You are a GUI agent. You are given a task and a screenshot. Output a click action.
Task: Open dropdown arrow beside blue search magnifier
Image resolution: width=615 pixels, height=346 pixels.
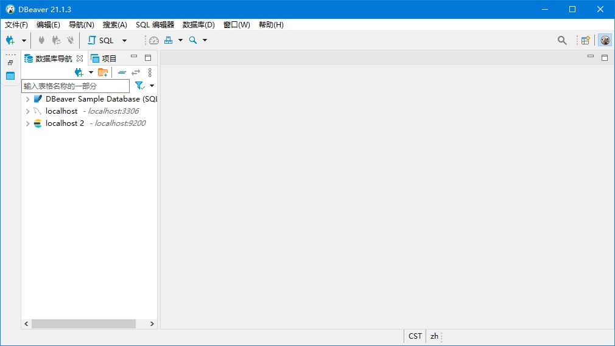click(x=205, y=40)
